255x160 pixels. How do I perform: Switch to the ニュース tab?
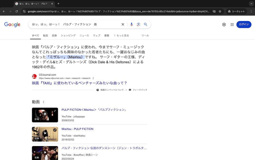84,36
